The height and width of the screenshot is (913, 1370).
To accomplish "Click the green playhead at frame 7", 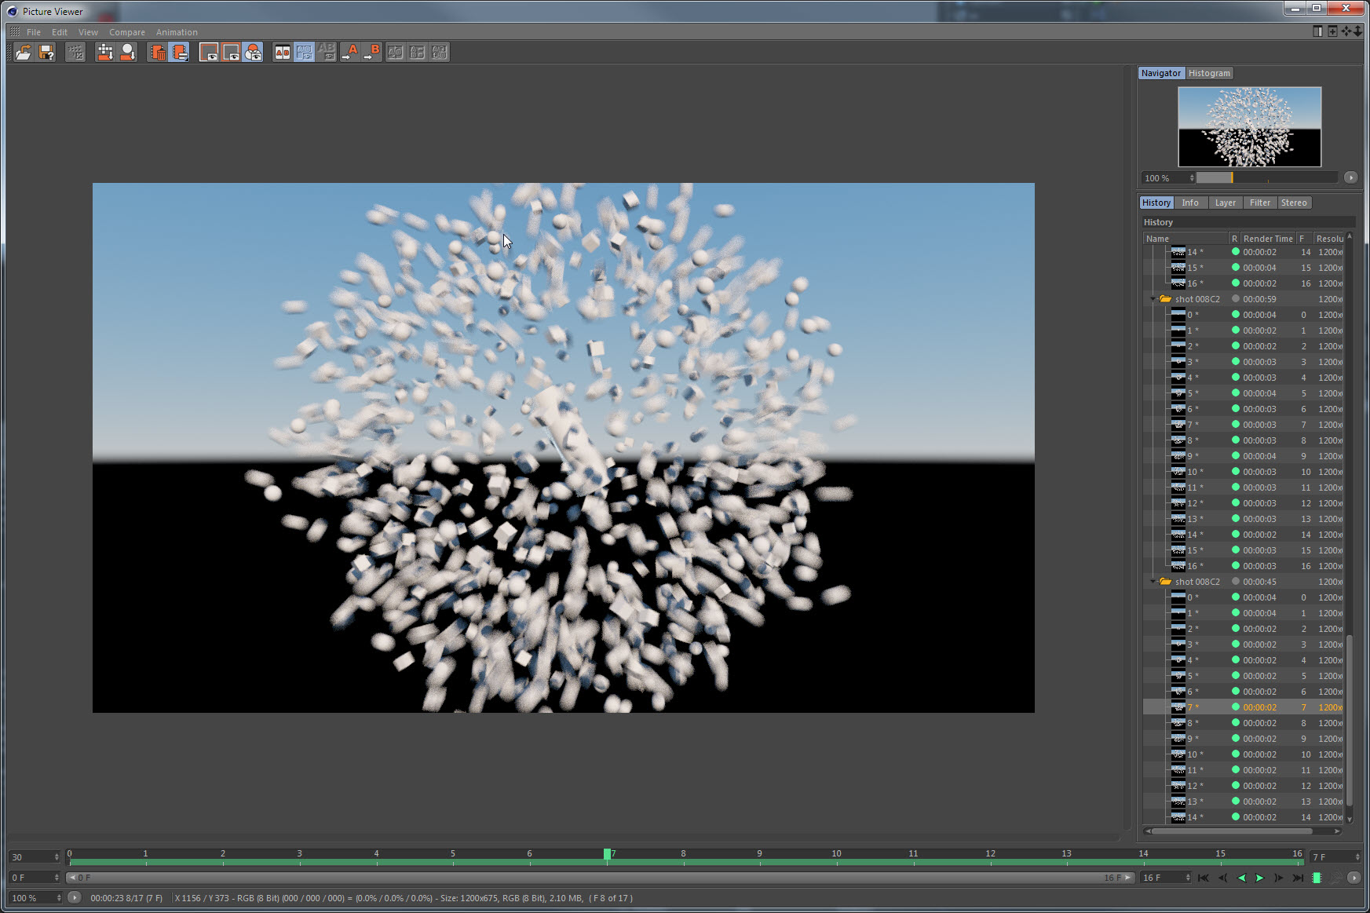I will (607, 854).
